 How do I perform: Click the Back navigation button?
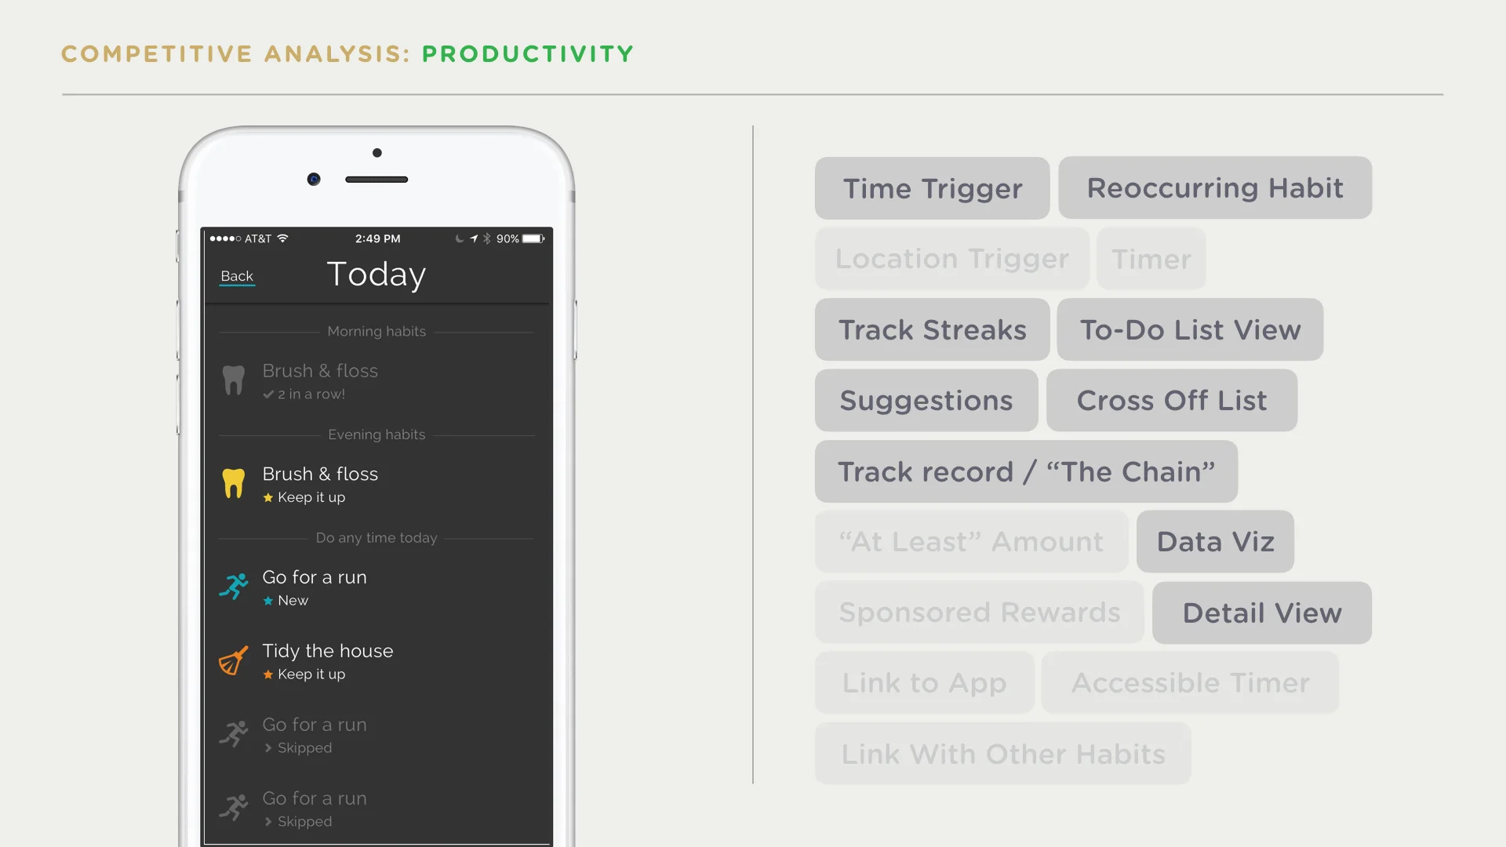[x=237, y=275]
